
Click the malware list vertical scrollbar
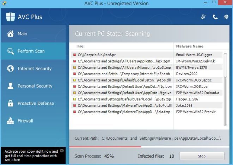(225, 88)
